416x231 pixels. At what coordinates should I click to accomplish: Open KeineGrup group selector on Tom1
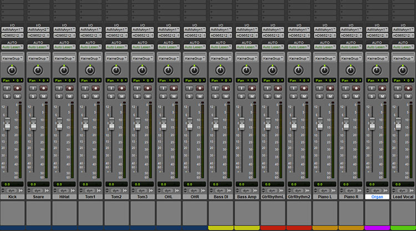pos(90,59)
